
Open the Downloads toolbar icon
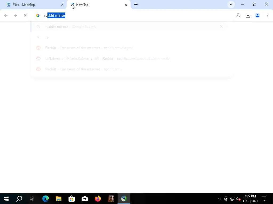pos(248,15)
